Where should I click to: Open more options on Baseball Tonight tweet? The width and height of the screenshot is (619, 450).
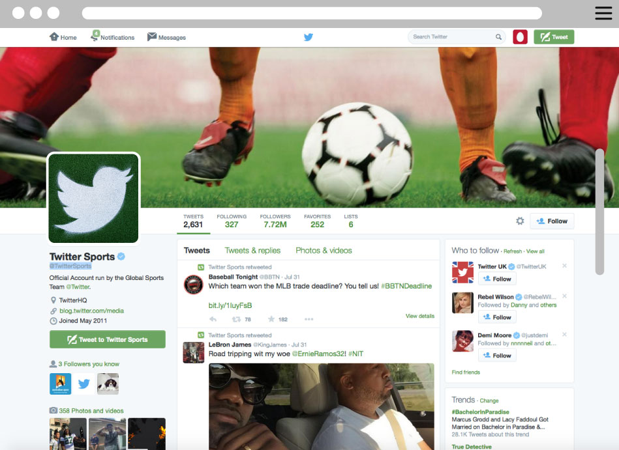coord(309,319)
